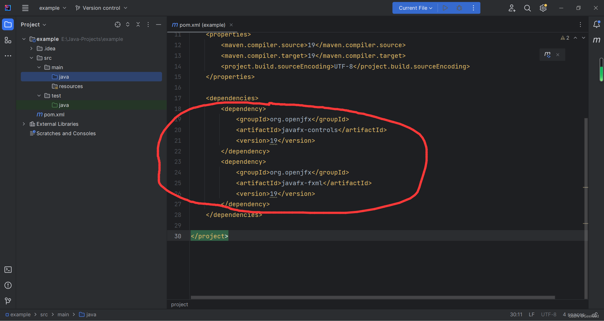Image resolution: width=604 pixels, height=321 pixels.
Task: Click the Run green play icon
Action: pyautogui.click(x=445, y=8)
